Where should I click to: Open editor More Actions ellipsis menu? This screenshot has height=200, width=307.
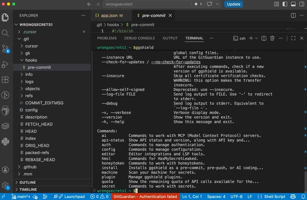click(302, 15)
